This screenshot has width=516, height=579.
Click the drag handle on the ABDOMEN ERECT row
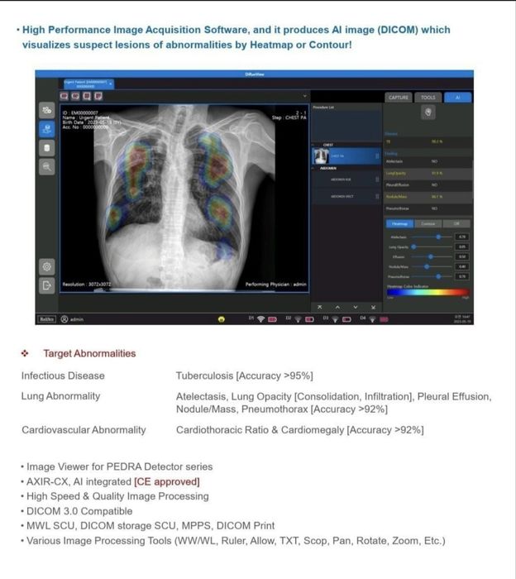coord(377,197)
